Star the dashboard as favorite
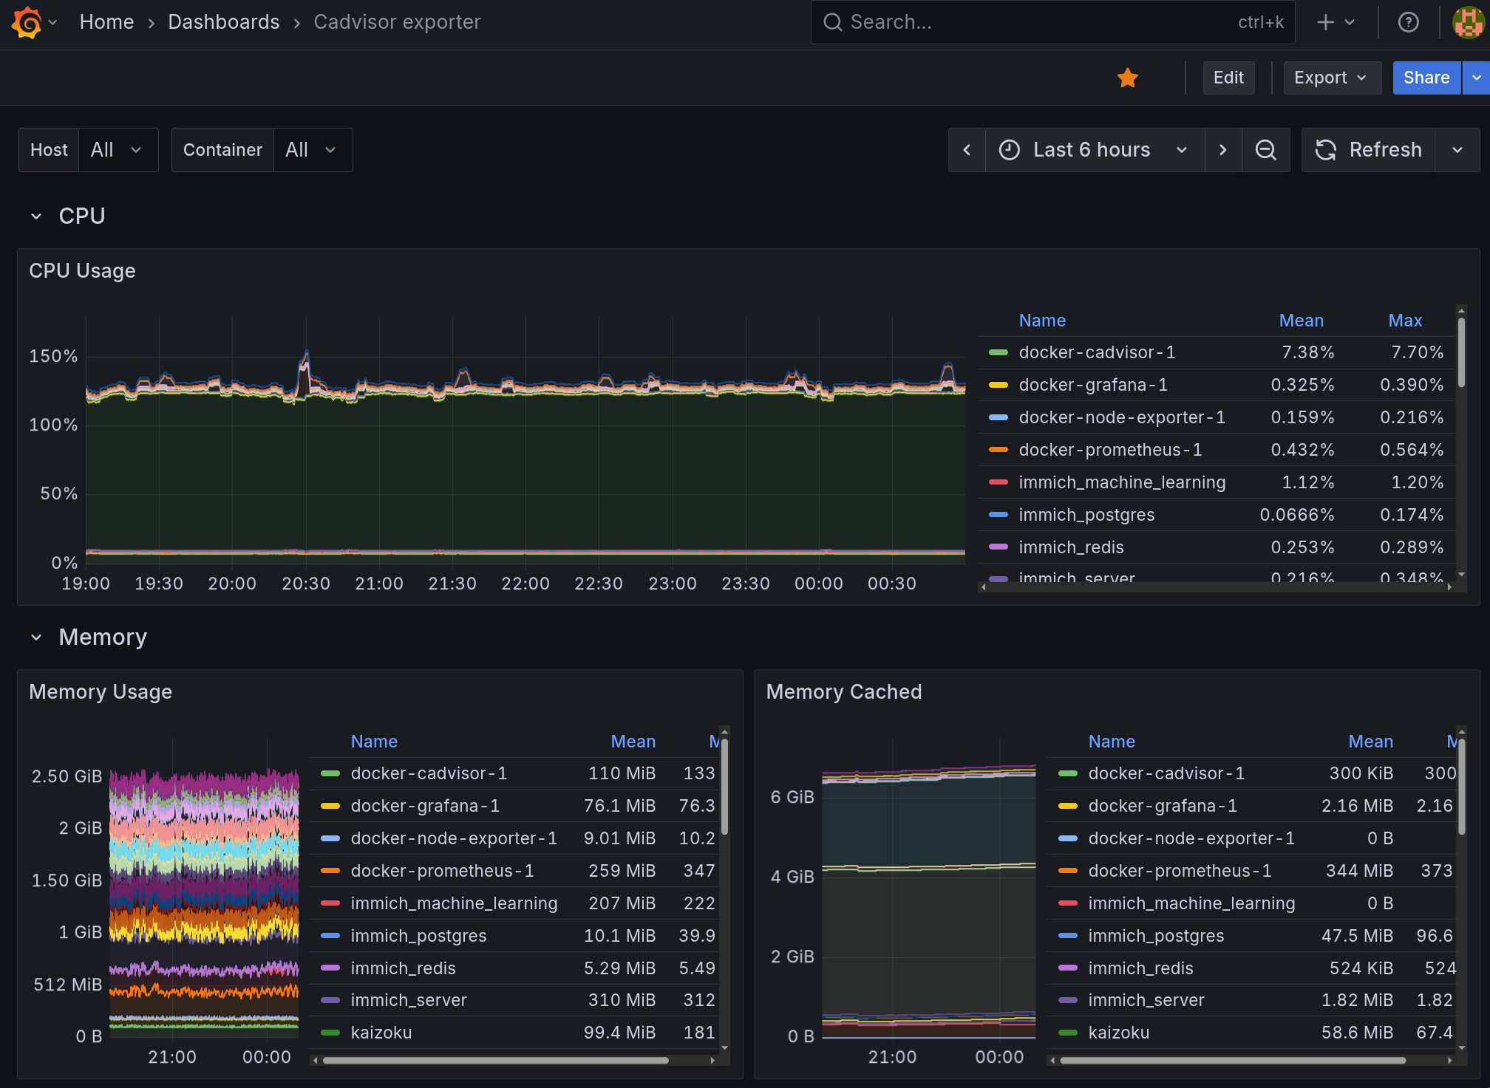 point(1127,78)
